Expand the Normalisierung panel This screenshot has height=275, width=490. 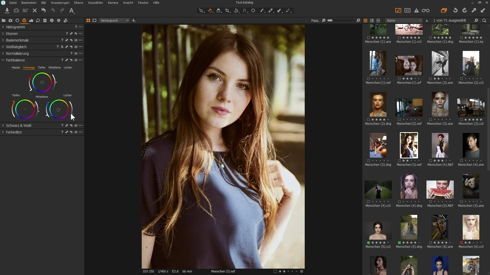pyautogui.click(x=3, y=53)
